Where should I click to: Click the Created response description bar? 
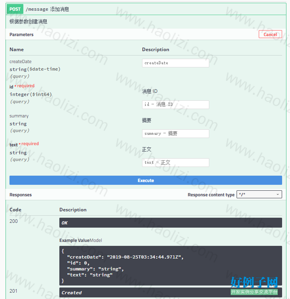pos(171,292)
